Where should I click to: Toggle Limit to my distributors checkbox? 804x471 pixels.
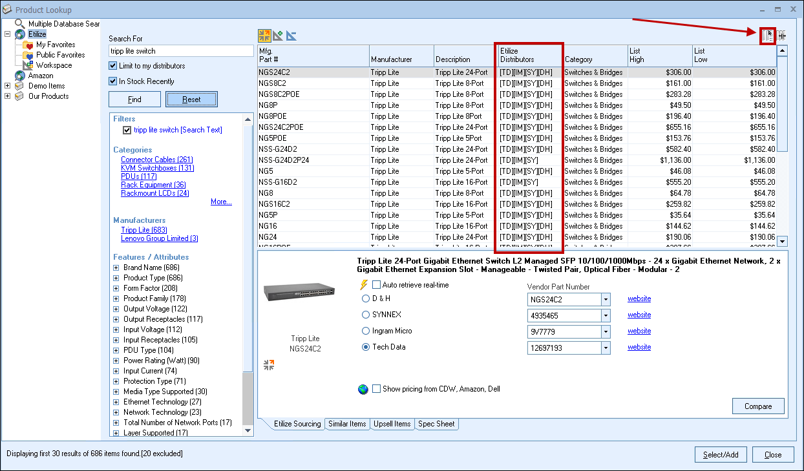pyautogui.click(x=113, y=66)
